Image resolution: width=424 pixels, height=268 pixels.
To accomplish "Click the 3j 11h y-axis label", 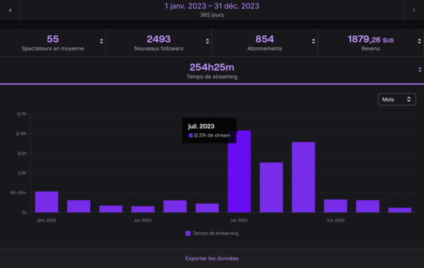I will pos(22,114).
